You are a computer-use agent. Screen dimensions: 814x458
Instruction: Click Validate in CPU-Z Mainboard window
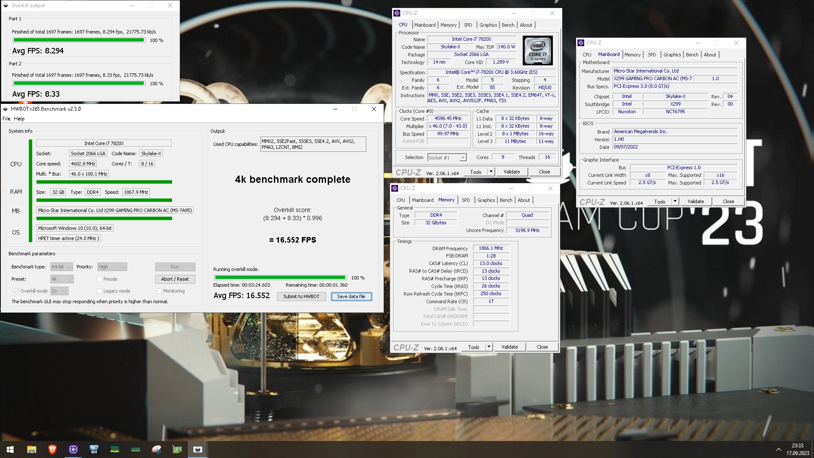point(696,201)
